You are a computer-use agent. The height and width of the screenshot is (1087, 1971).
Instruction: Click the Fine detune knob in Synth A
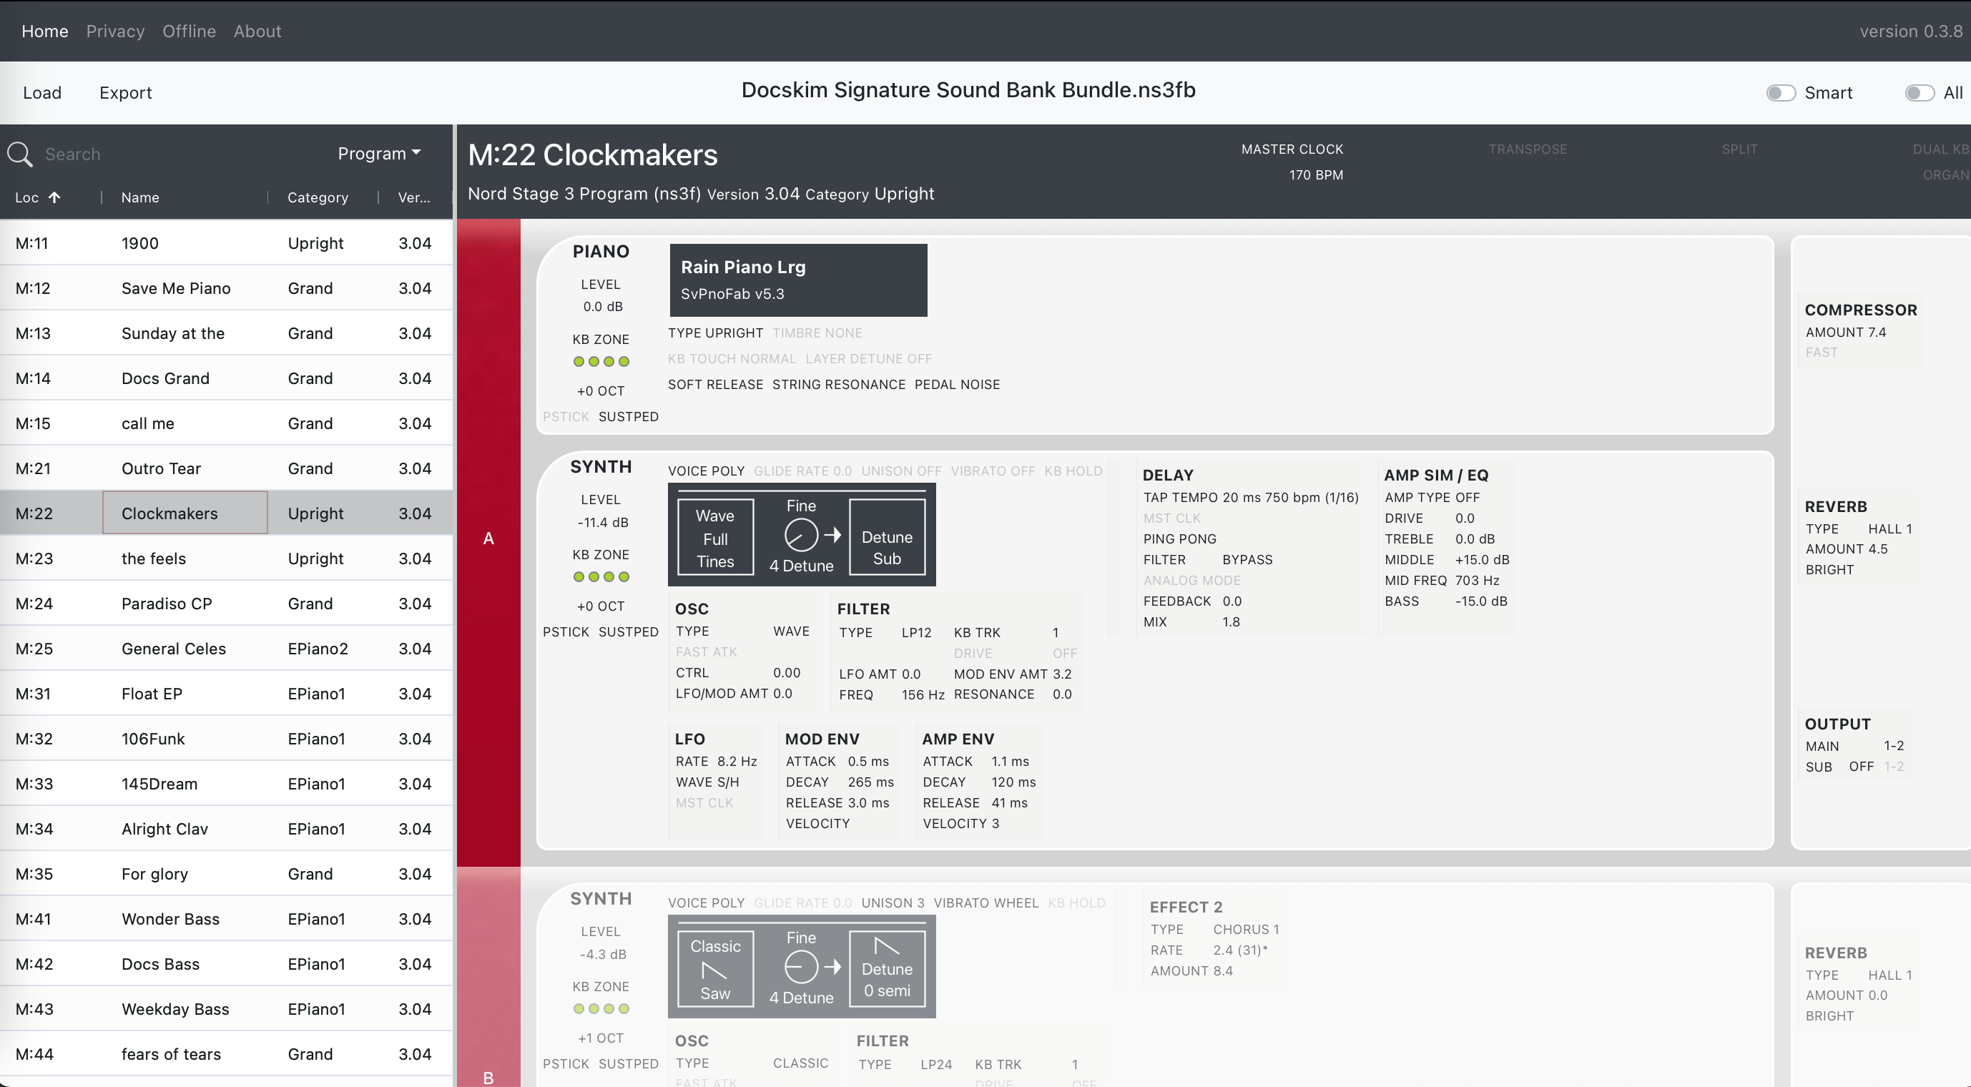800,535
